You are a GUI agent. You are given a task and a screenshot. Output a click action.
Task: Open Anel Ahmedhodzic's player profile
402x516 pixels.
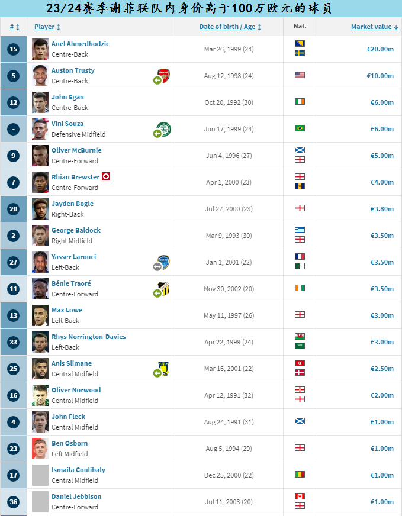pyautogui.click(x=80, y=44)
